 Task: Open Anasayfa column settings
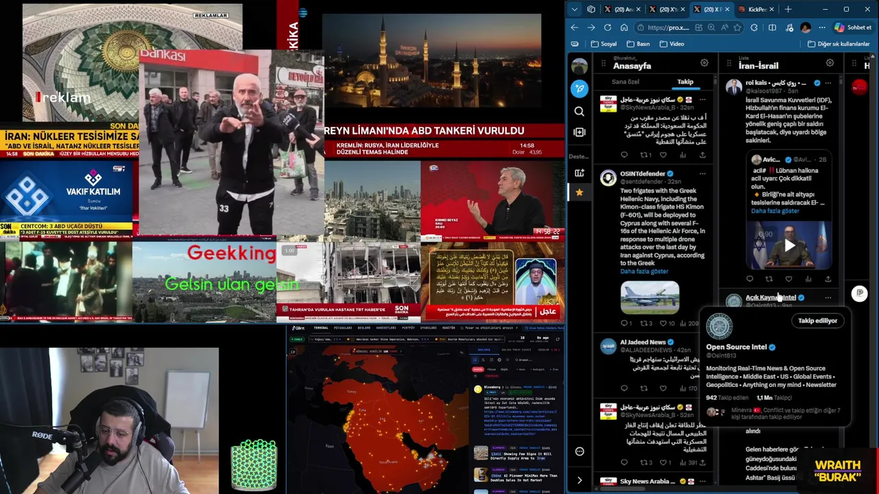[704, 63]
